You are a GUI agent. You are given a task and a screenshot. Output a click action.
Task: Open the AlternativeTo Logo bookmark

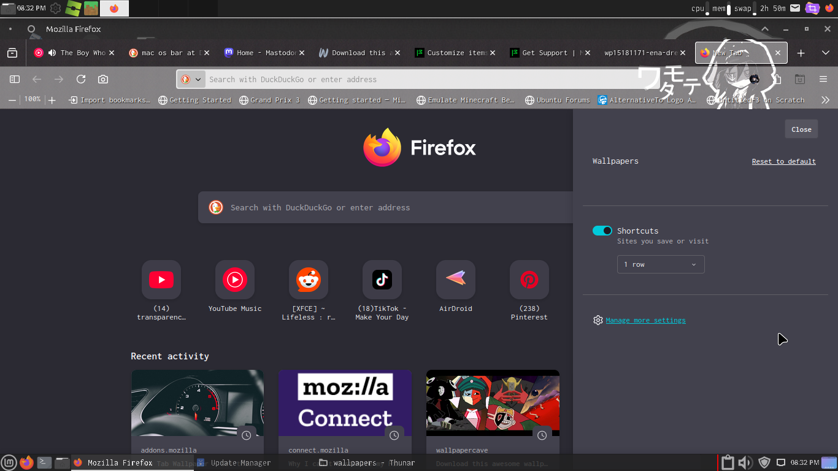pos(647,100)
